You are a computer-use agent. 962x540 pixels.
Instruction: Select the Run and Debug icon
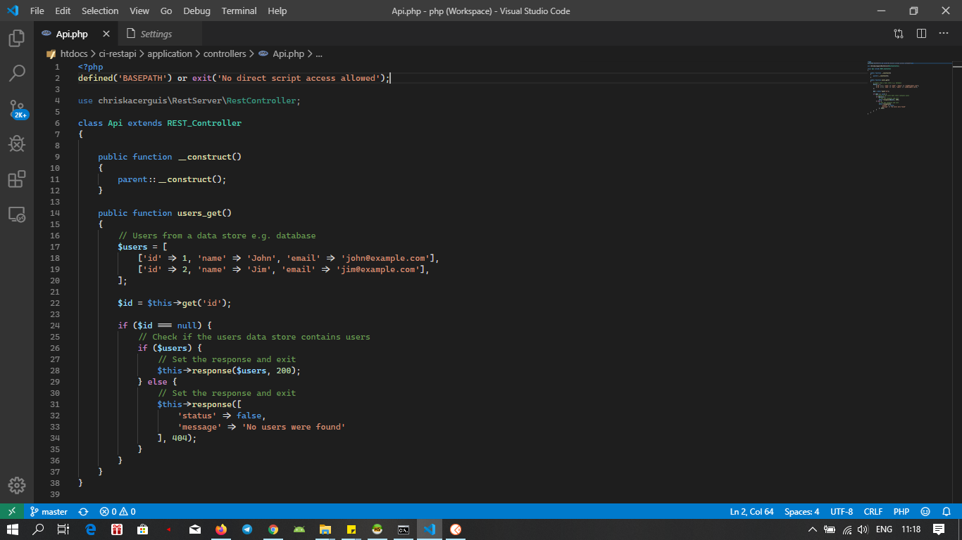(15, 144)
